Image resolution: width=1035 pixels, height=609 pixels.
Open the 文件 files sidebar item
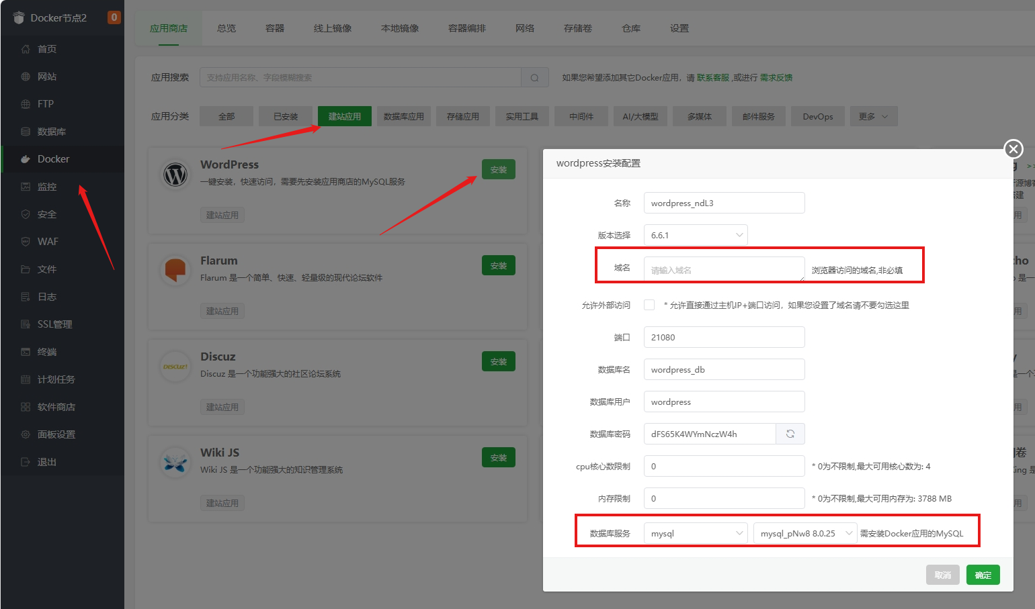point(62,269)
